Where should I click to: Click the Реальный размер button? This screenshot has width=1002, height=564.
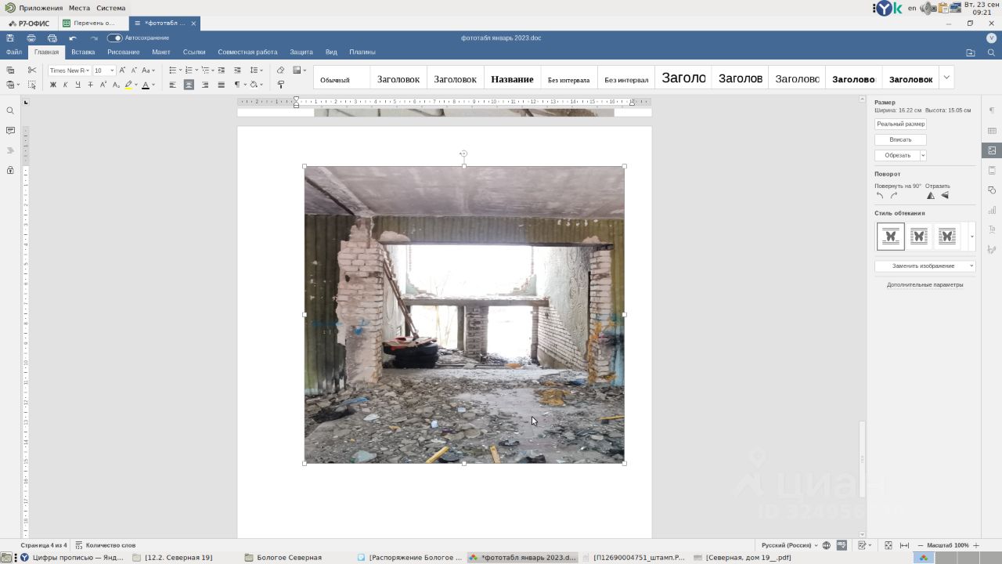pyautogui.click(x=900, y=124)
